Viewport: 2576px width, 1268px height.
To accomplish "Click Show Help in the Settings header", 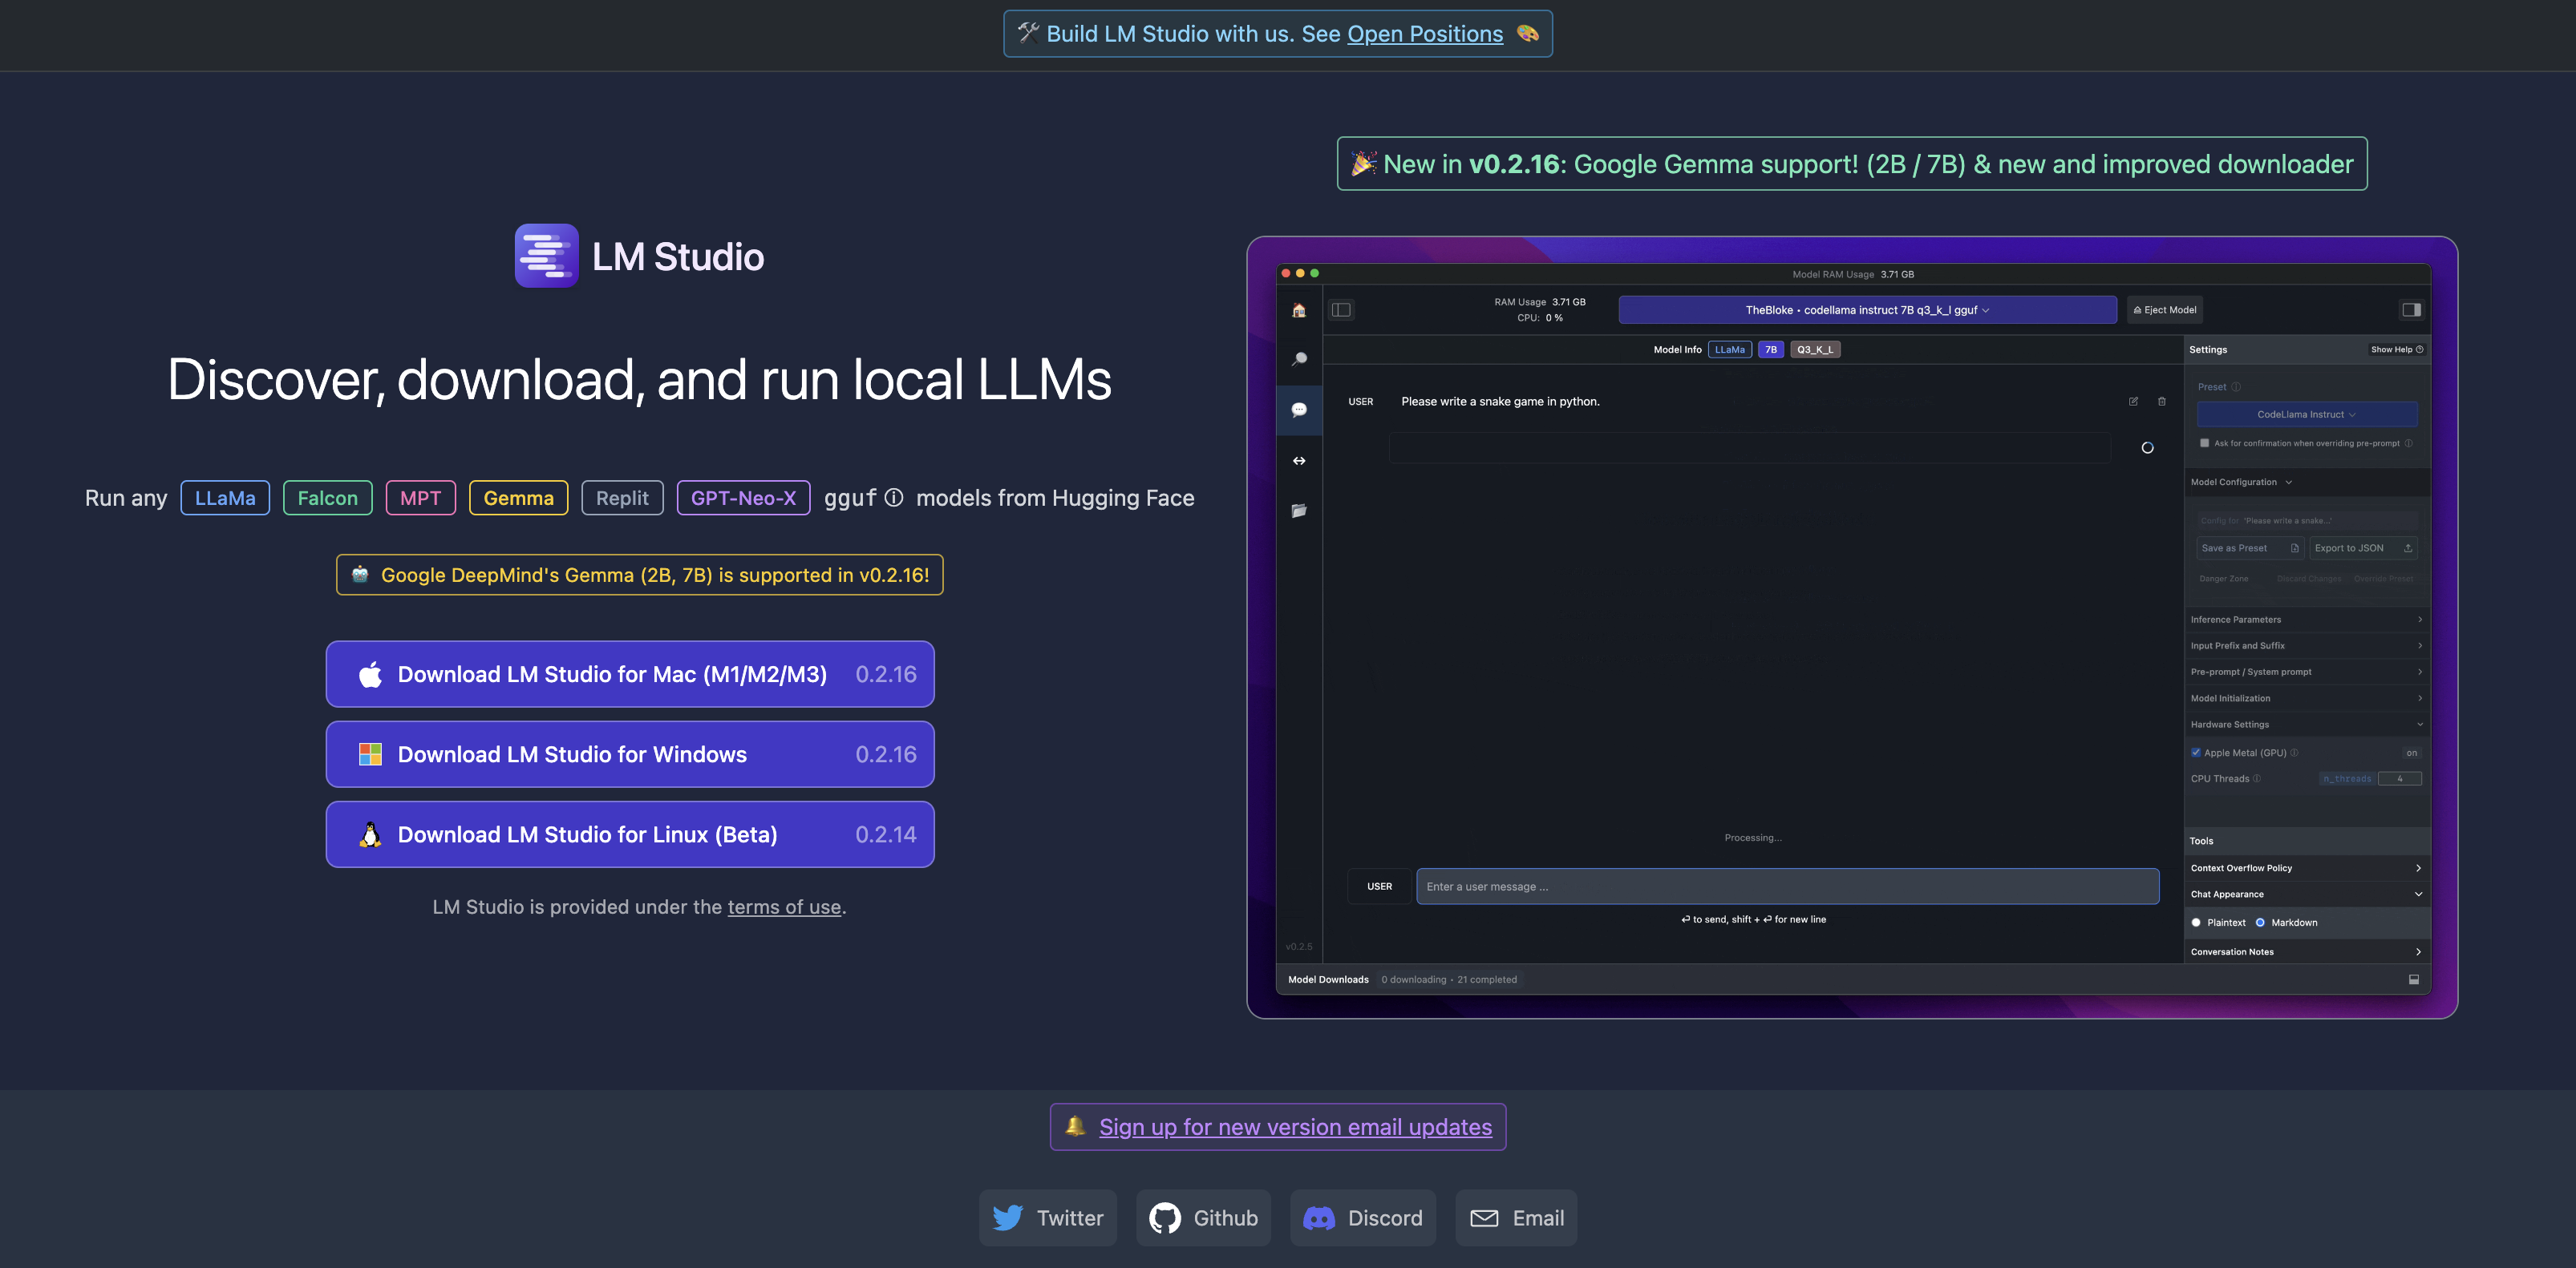I will click(2396, 349).
